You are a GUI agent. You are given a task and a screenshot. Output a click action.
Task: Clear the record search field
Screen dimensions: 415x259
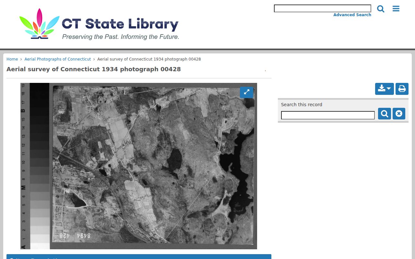[x=399, y=114]
